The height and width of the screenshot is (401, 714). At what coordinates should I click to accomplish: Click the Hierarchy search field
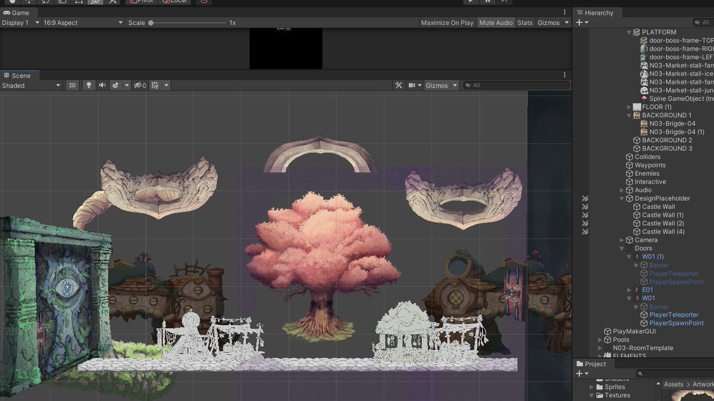703,23
